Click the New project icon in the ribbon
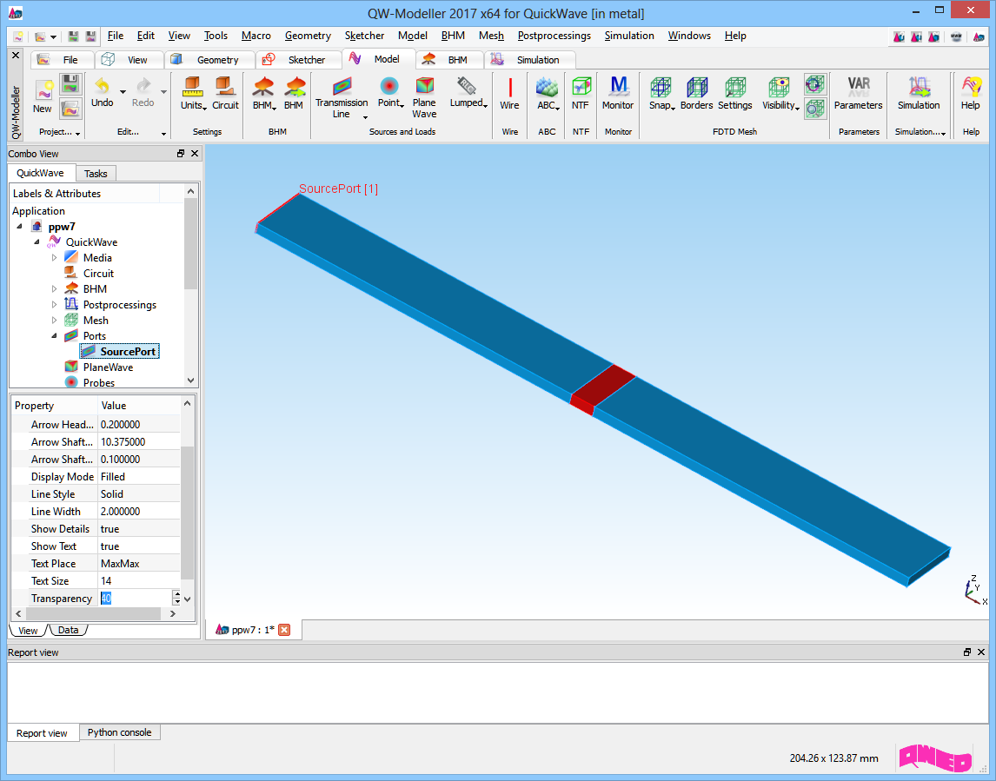This screenshot has height=781, width=996. point(43,91)
